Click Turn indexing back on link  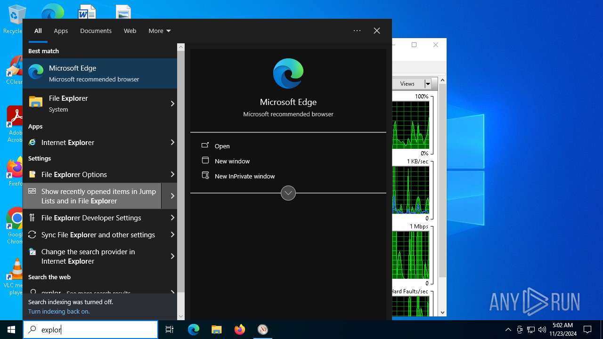point(59,311)
